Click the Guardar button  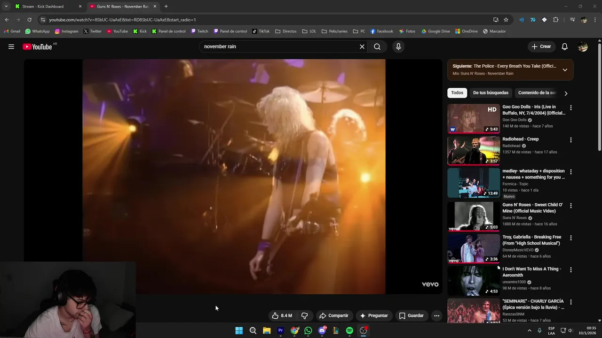click(x=412, y=315)
